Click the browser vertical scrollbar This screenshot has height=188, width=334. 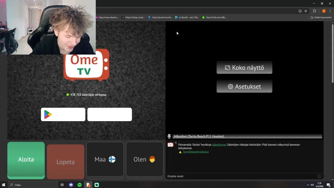coord(333,54)
